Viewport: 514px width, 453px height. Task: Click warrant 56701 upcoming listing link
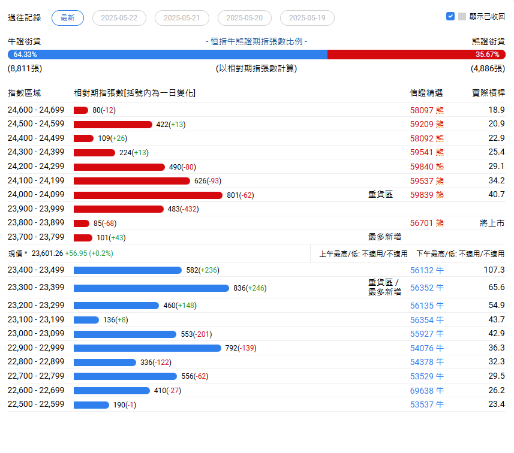tap(427, 224)
